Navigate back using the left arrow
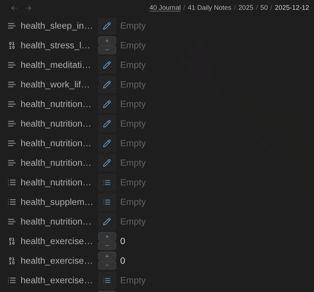Viewport: 314px width, 292px height. [x=14, y=8]
